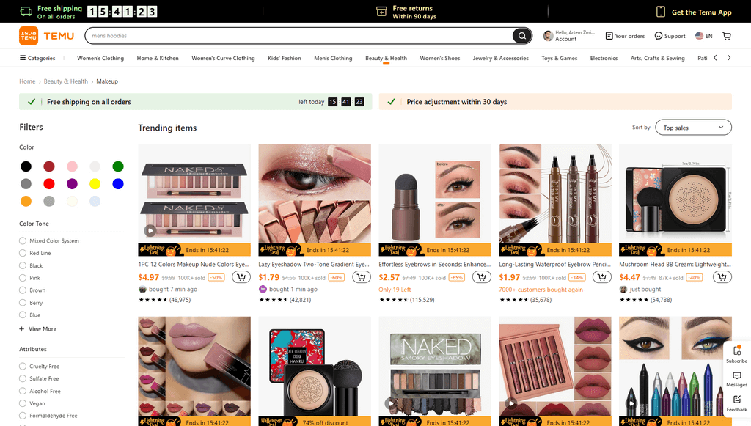Add Waterproof Eyebrow Pencil to cart
This screenshot has height=426, width=751.
click(x=602, y=276)
